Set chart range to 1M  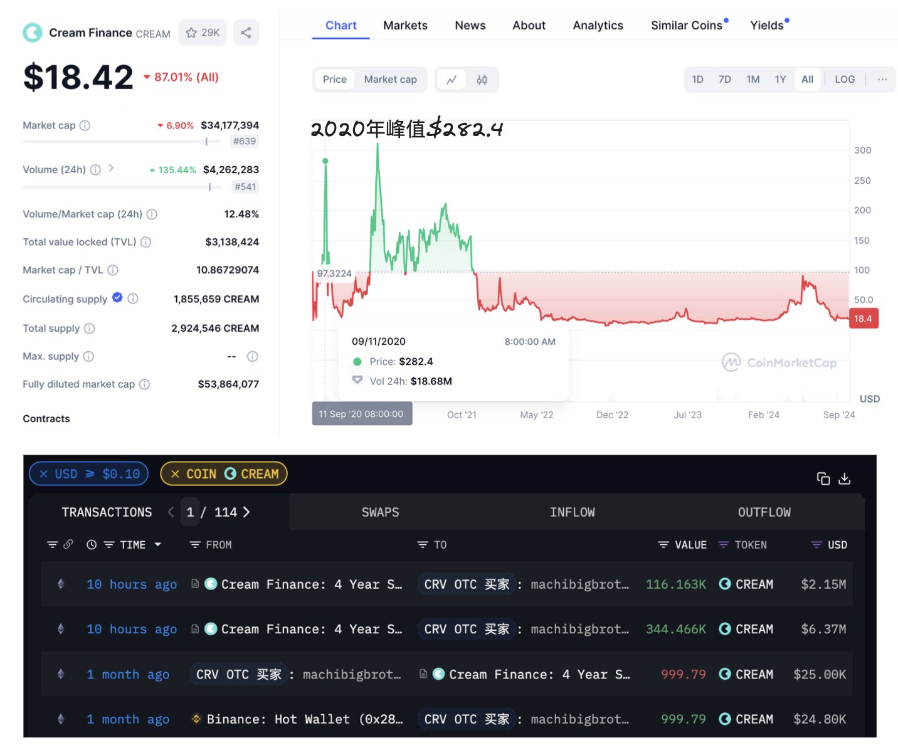(x=753, y=80)
